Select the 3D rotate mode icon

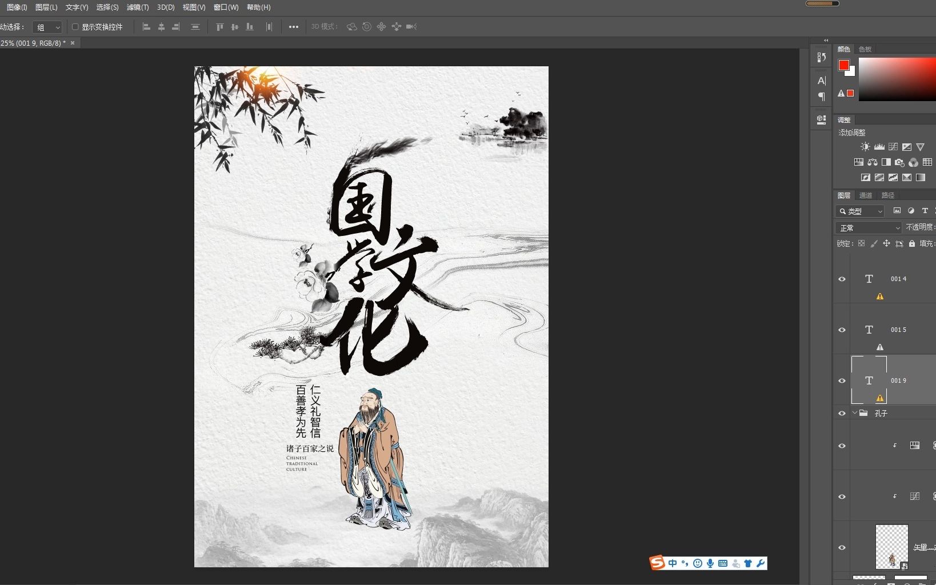pos(352,27)
